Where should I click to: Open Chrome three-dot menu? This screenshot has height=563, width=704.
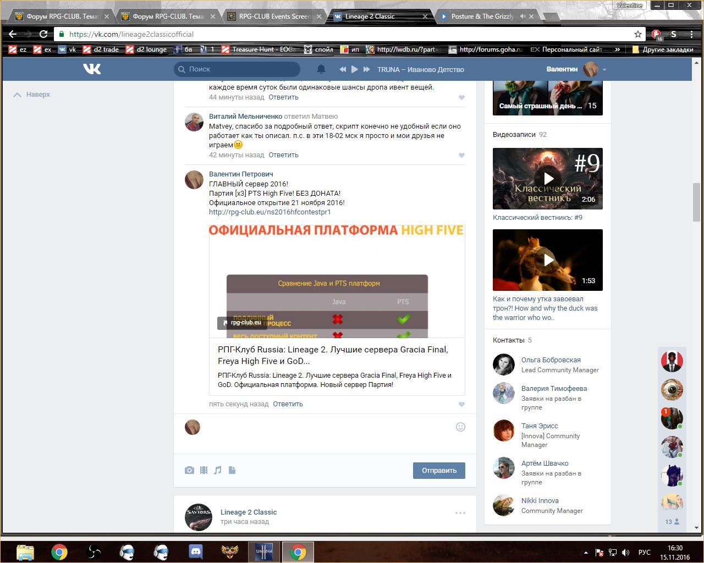click(692, 34)
